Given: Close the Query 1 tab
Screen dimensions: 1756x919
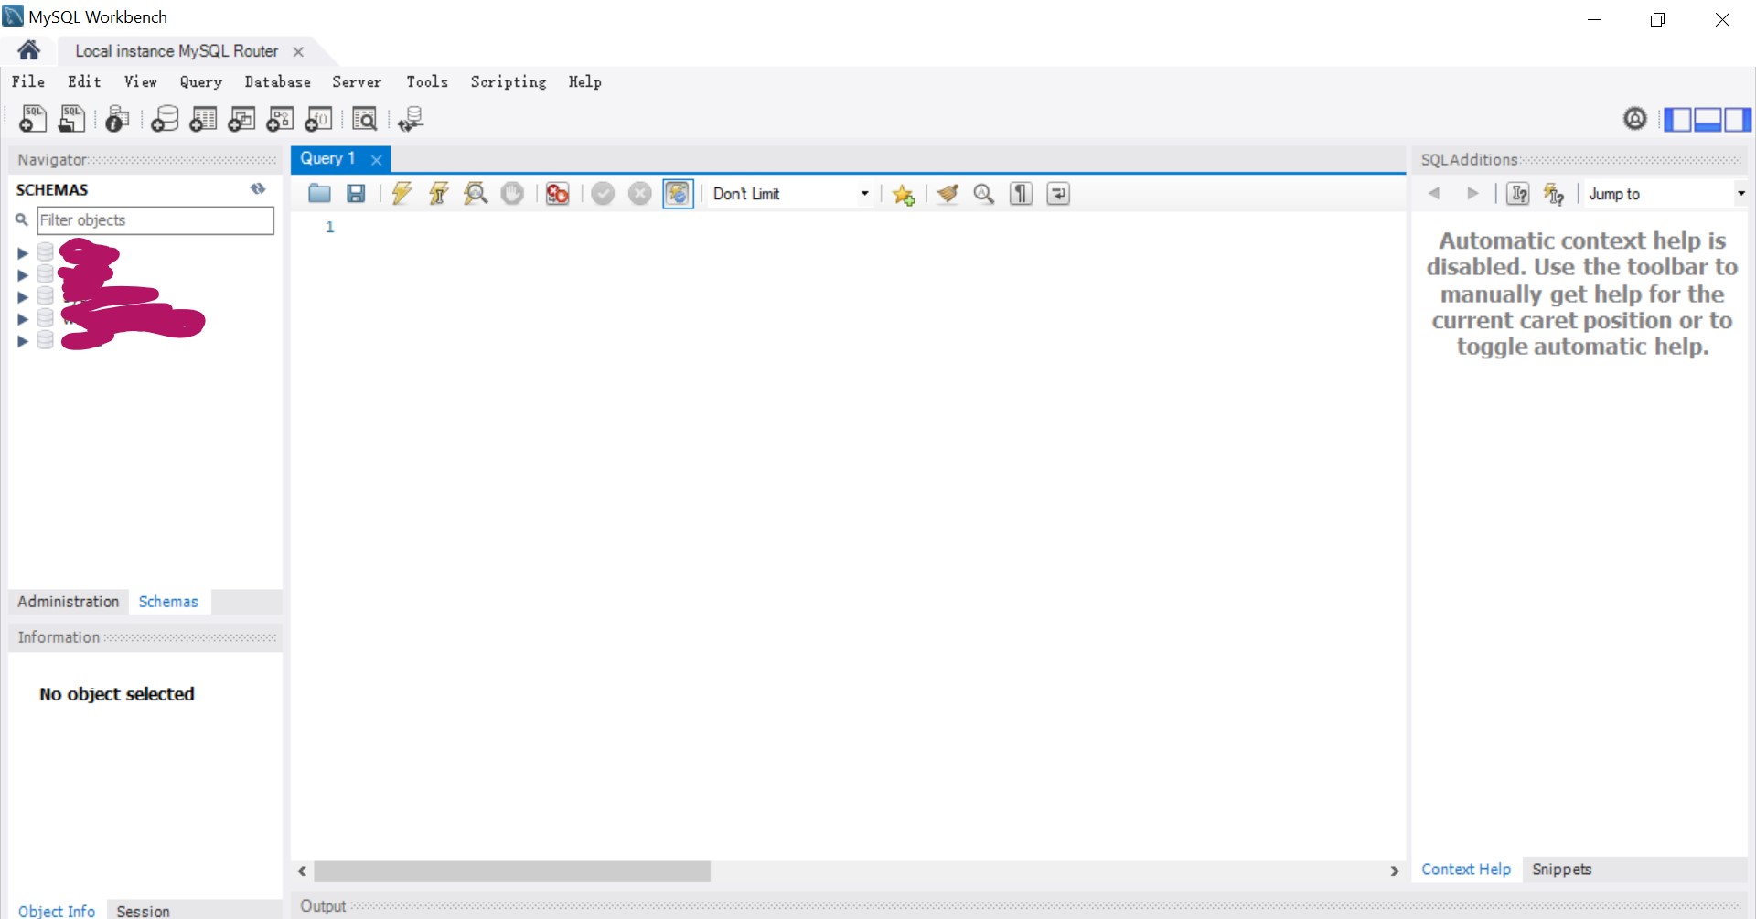Looking at the screenshot, I should [x=376, y=159].
